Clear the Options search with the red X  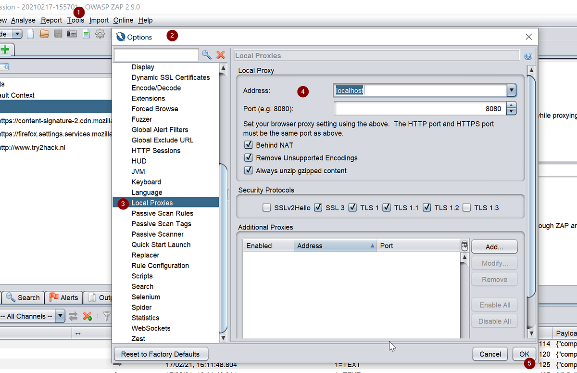(220, 55)
